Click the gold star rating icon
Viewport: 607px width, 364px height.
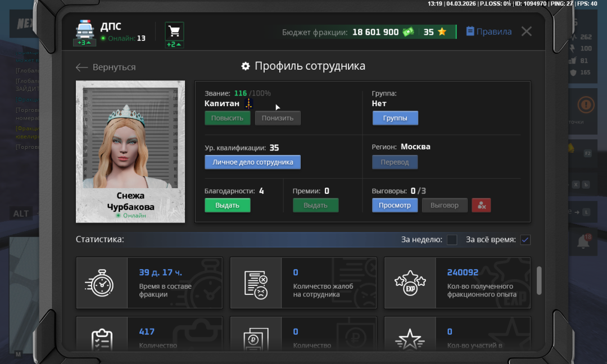click(442, 32)
